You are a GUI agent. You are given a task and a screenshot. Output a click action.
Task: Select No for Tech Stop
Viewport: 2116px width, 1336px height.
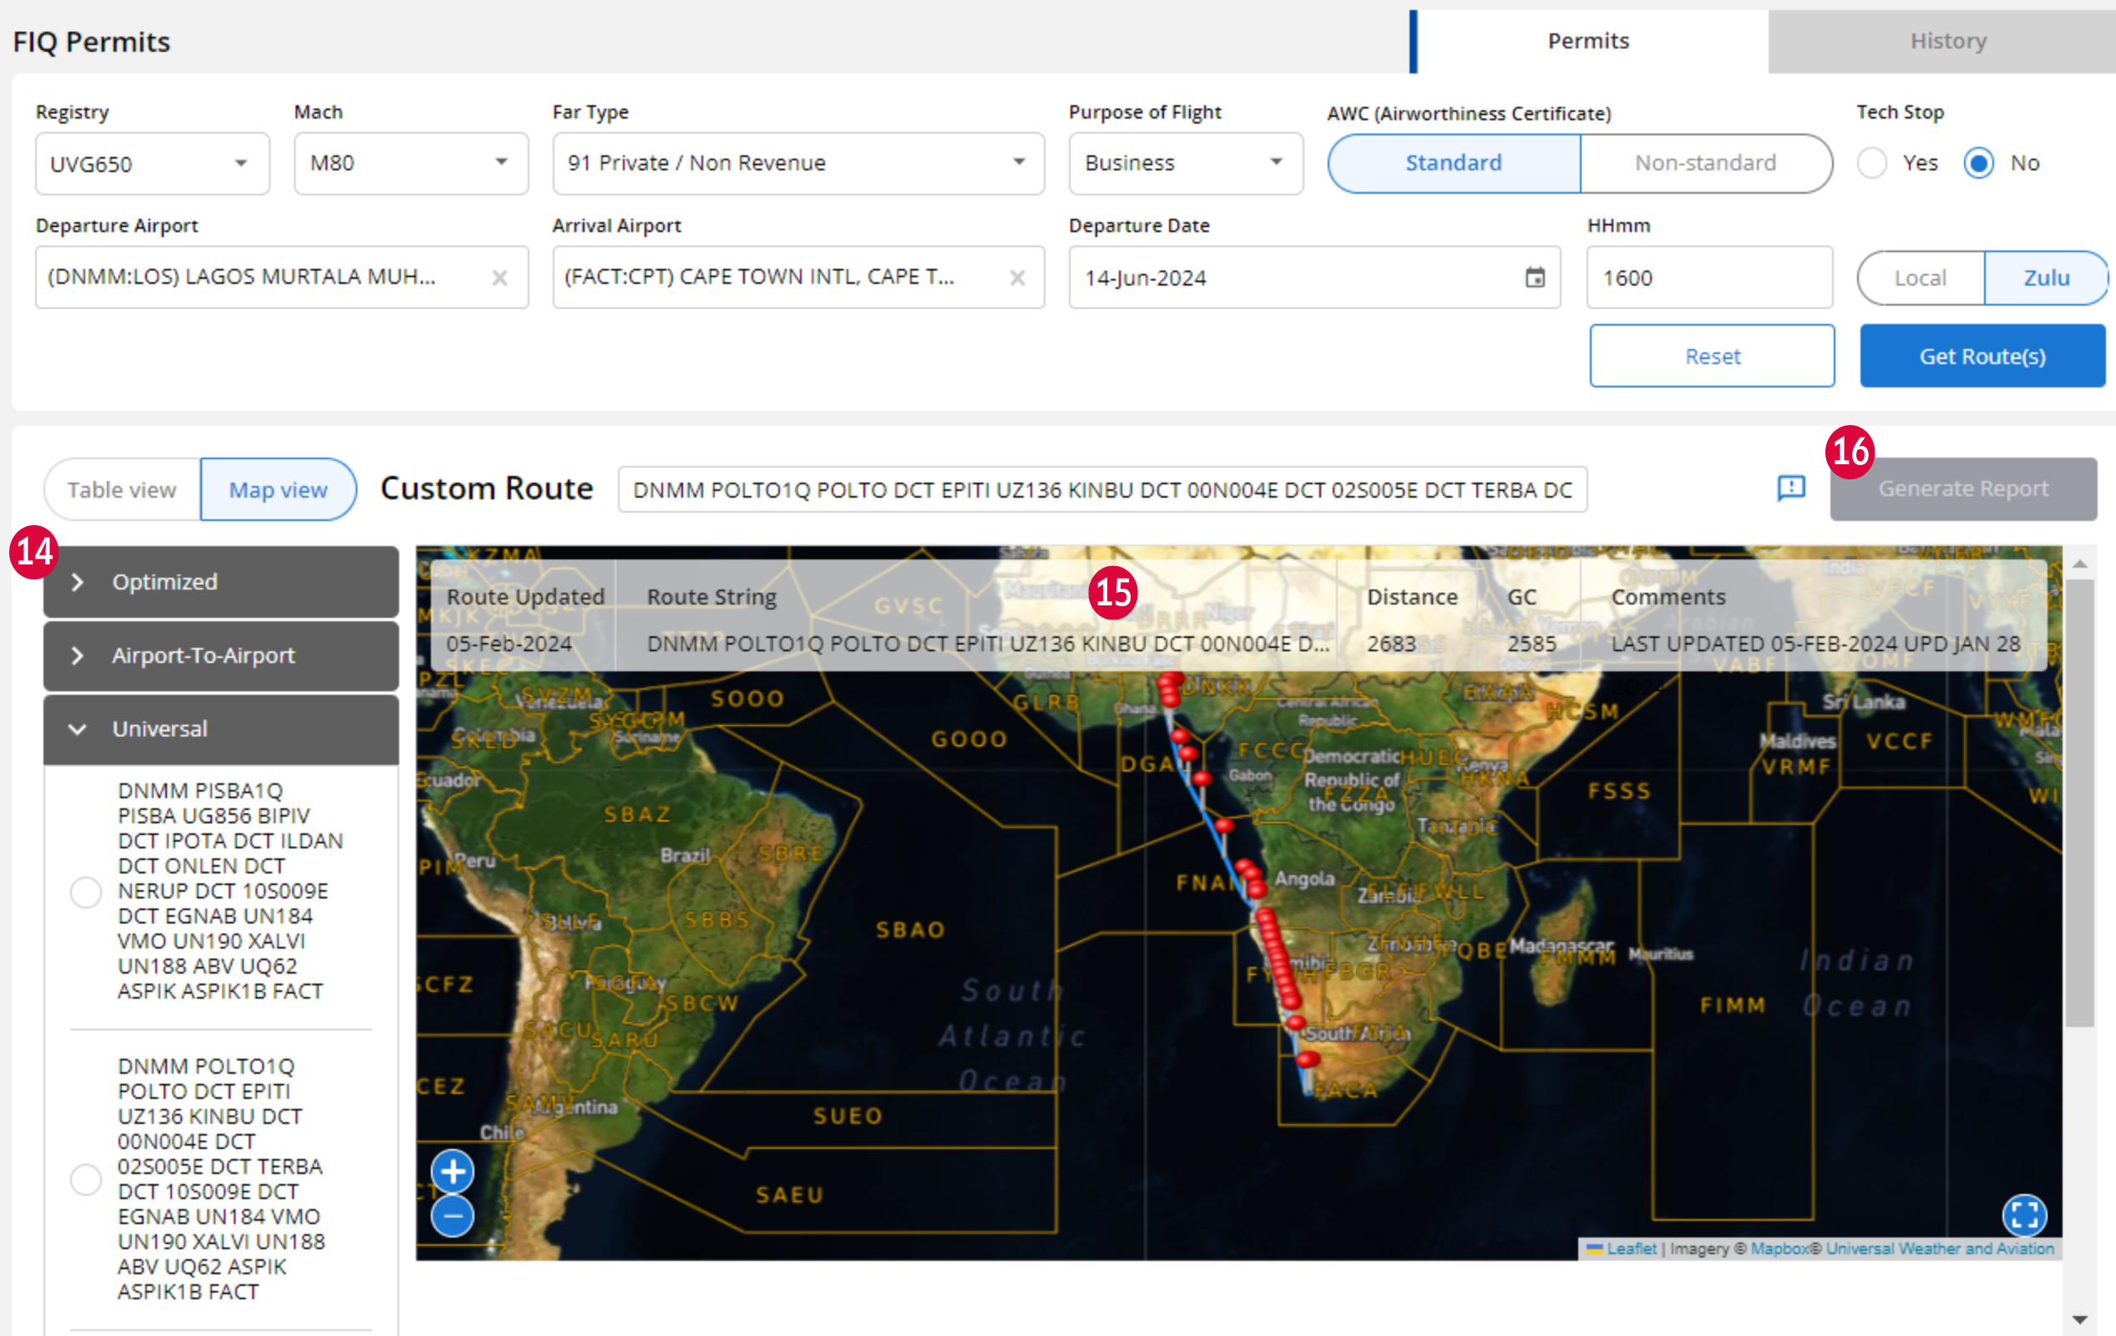point(1978,163)
